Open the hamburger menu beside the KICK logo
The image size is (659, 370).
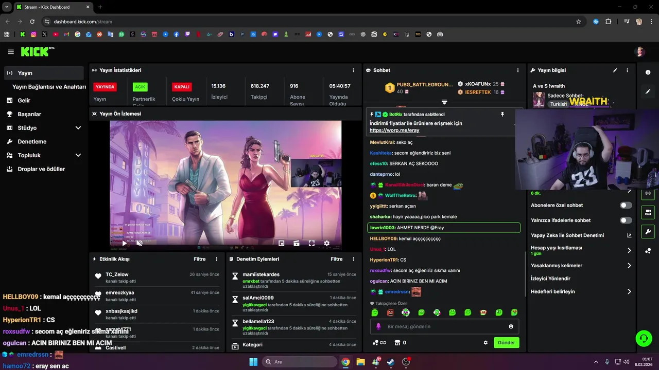(x=11, y=52)
